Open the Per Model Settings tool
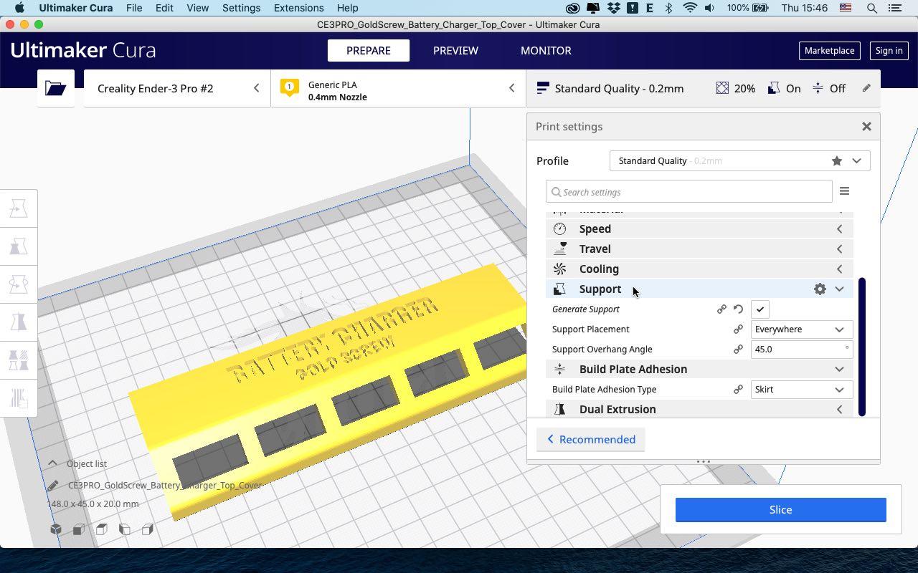Screen dimensions: 918x573 point(19,360)
